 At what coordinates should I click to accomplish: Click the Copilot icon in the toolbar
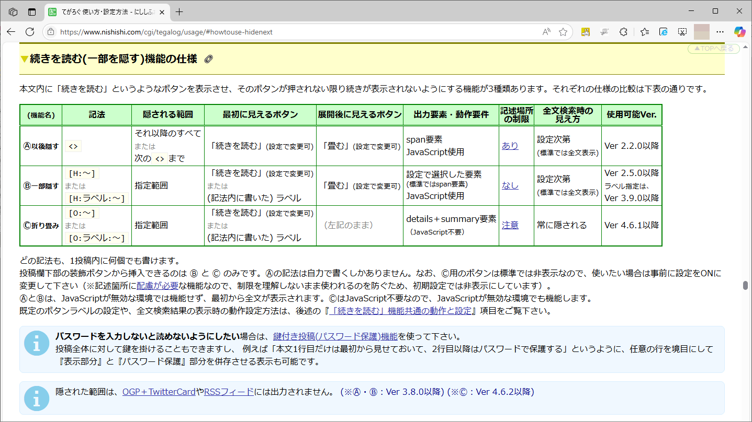point(739,32)
